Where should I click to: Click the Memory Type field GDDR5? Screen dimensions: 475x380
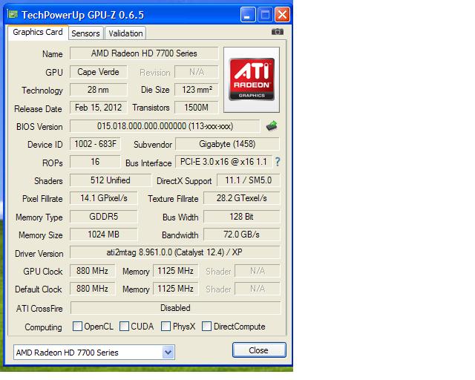click(104, 217)
